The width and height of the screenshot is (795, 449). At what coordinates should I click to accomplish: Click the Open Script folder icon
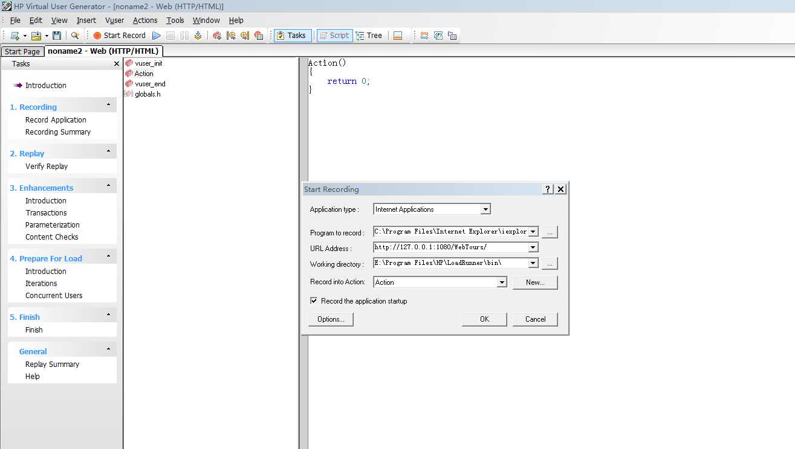point(36,36)
